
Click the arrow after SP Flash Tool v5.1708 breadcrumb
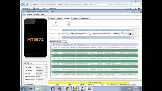(x=98, y=5)
